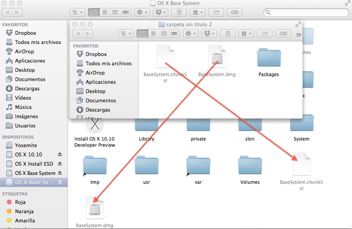Open AirDrop in the OS X Base System sidebar

point(20,51)
